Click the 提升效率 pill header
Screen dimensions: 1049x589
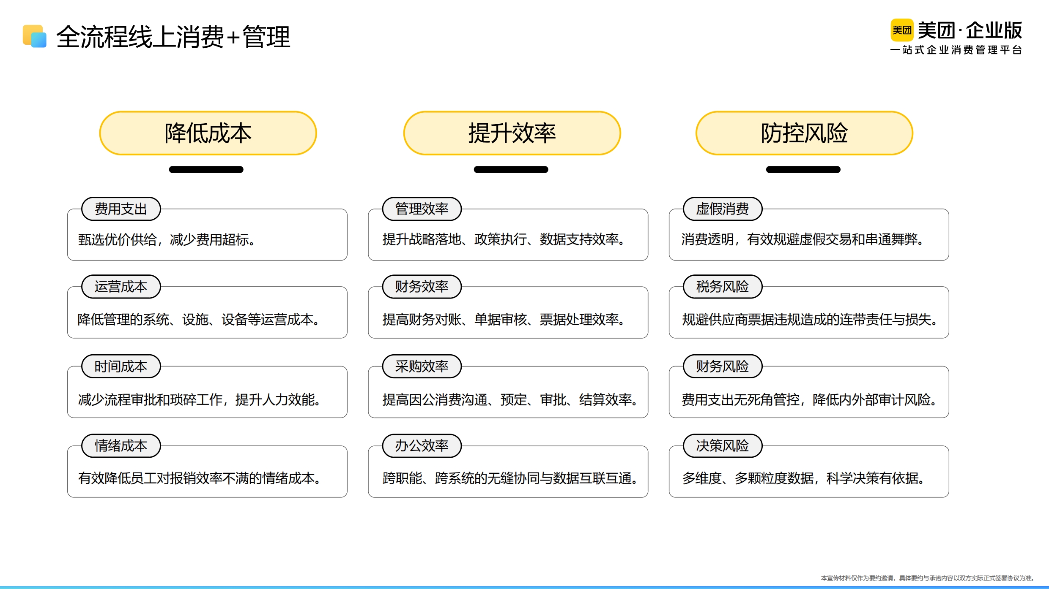512,133
